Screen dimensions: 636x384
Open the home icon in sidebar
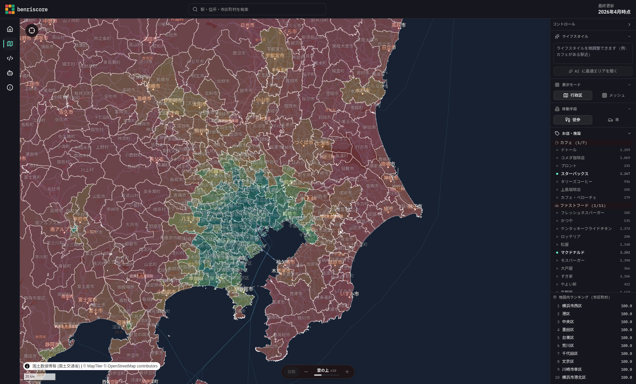point(10,29)
